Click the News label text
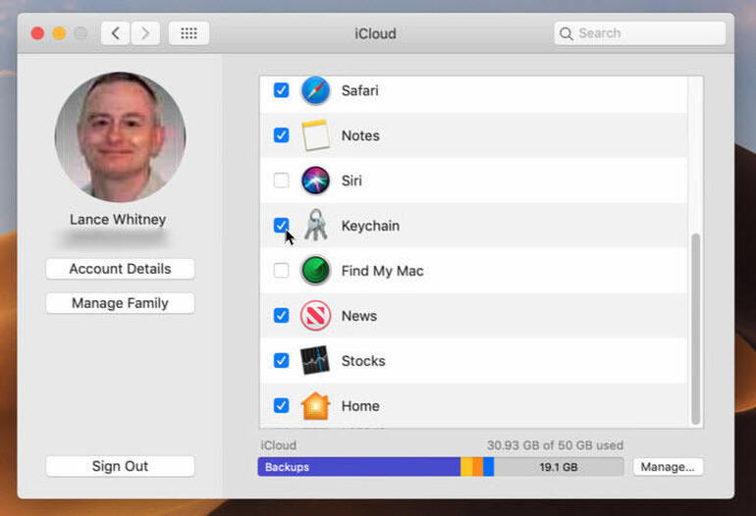 pos(359,316)
